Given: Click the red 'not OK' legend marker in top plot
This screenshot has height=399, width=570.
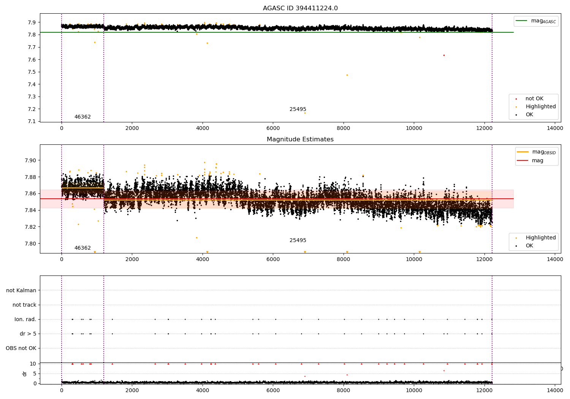Looking at the screenshot, I should click(x=516, y=99).
